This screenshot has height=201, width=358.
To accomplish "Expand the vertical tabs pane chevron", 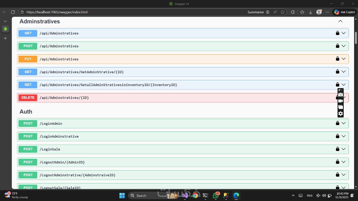I will click(x=5, y=21).
